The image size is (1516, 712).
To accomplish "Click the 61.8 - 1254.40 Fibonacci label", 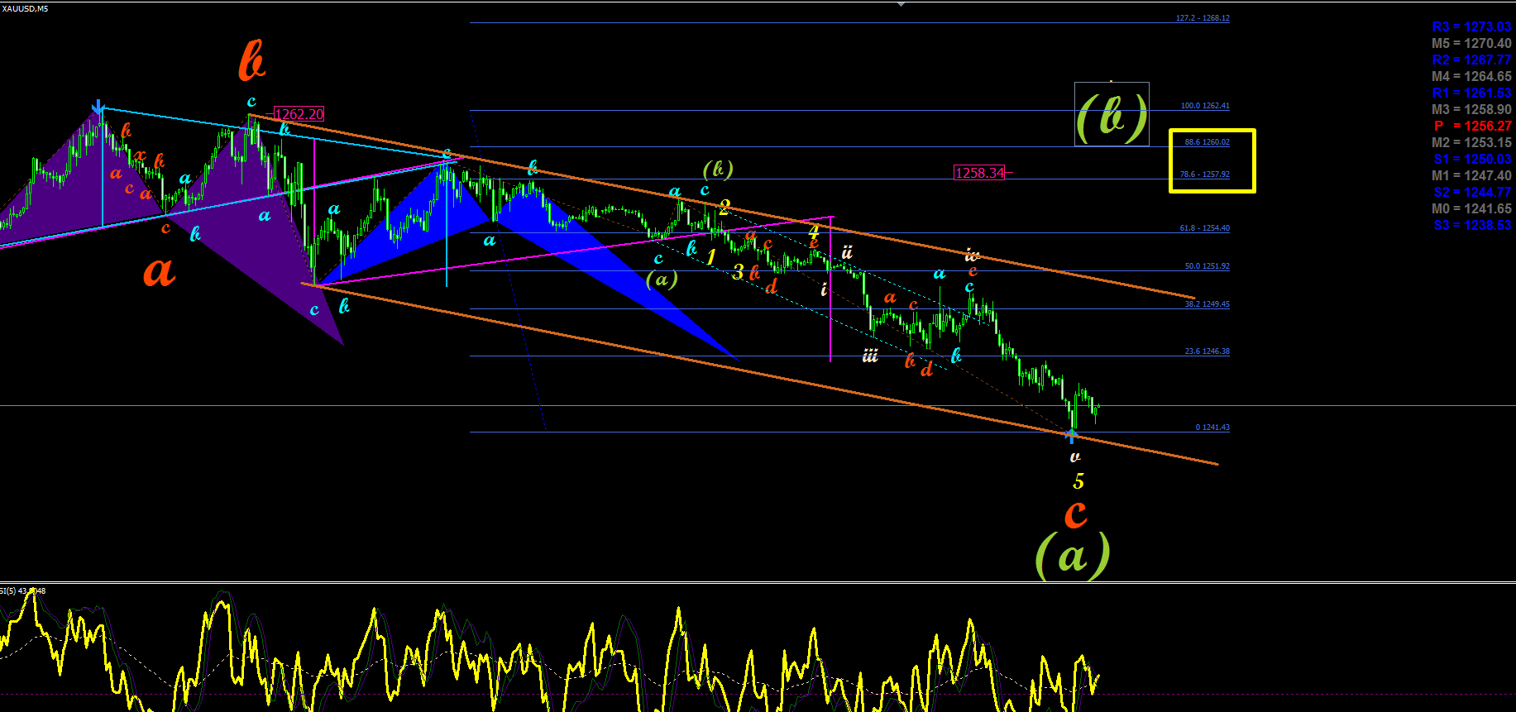I will [x=1204, y=228].
